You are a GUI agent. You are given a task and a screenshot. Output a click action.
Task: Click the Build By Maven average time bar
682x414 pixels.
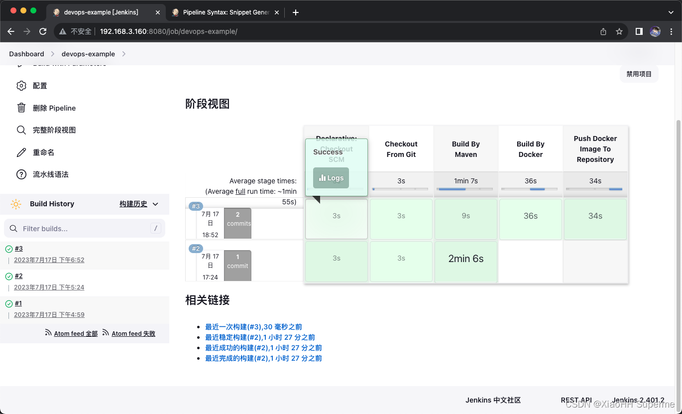click(465, 189)
